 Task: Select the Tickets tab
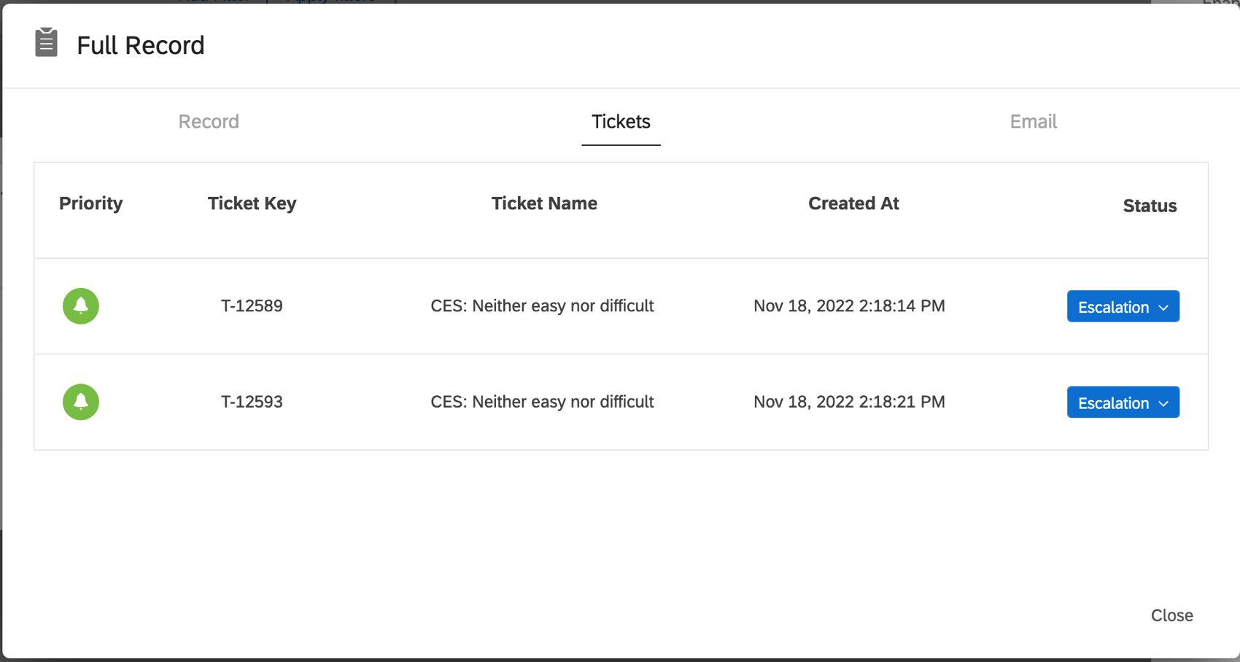tap(621, 122)
